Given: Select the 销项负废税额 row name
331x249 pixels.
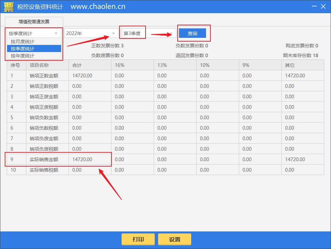Looking at the screenshot, I should (44, 149).
